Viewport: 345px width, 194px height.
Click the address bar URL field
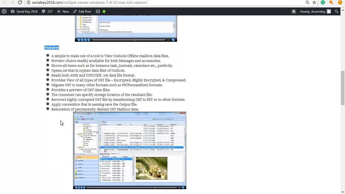[x=162, y=2]
